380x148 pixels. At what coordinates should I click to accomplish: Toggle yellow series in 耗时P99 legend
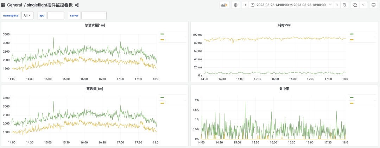point(351,40)
